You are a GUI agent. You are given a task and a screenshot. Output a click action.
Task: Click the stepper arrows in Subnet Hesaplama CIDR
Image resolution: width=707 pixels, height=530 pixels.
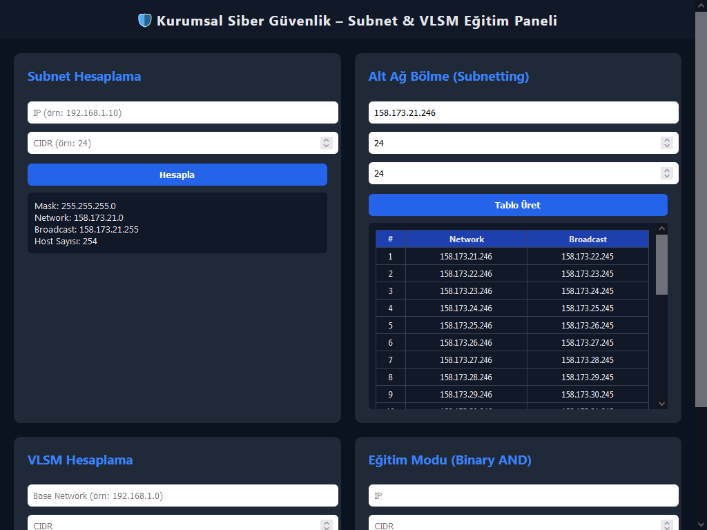[x=327, y=143]
